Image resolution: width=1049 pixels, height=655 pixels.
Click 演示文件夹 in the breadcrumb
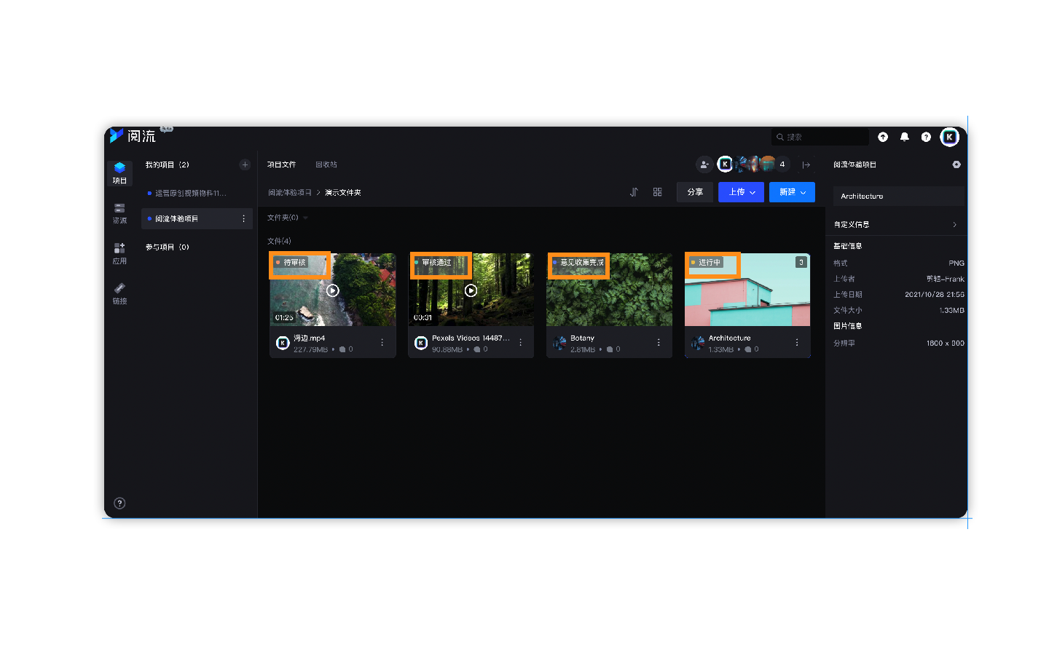(343, 193)
